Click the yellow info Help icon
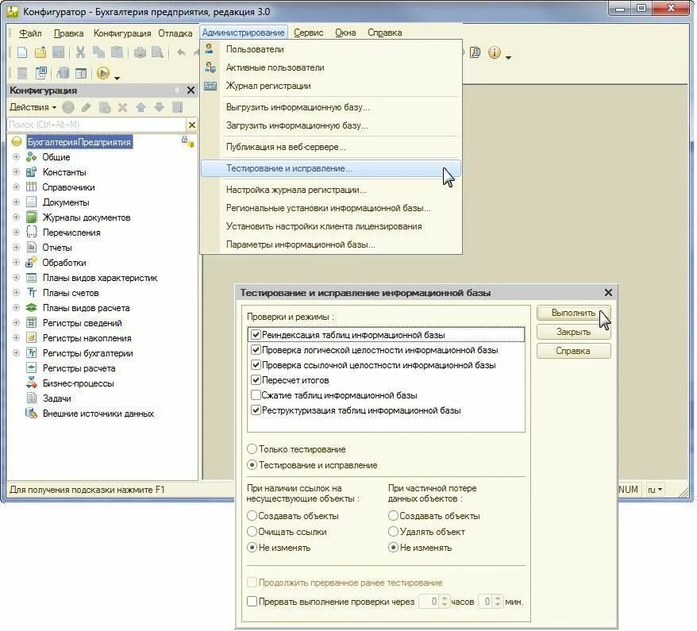697x631 pixels. pos(495,52)
